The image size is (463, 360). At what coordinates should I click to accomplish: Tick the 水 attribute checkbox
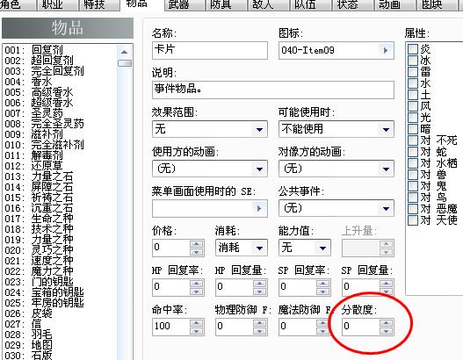pyautogui.click(x=413, y=83)
